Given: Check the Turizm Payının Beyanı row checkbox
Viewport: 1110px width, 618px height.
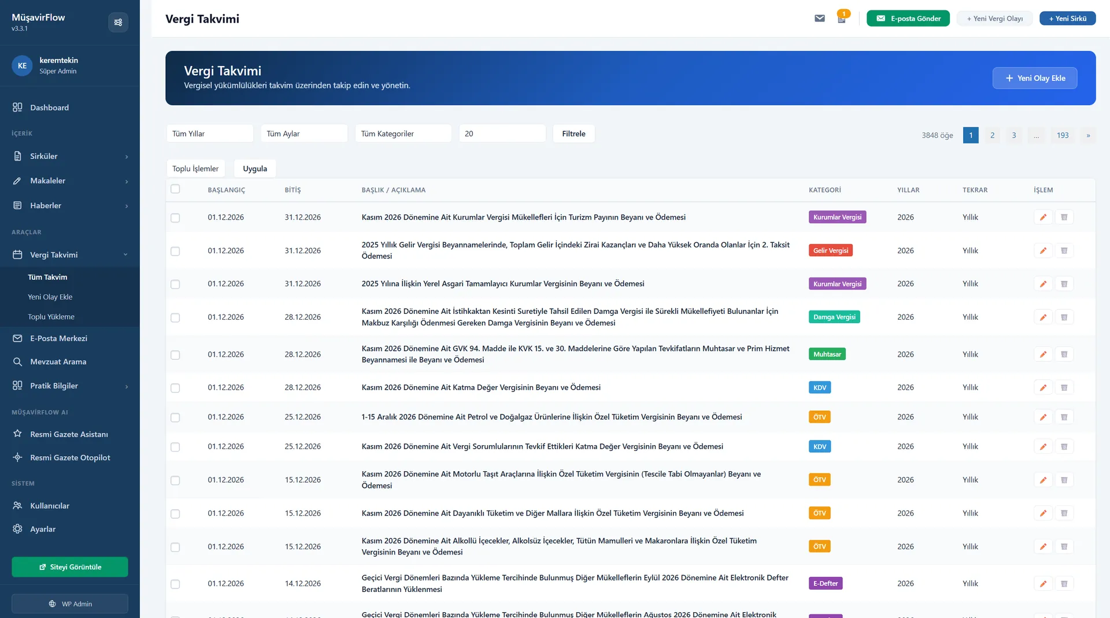Looking at the screenshot, I should 175,218.
